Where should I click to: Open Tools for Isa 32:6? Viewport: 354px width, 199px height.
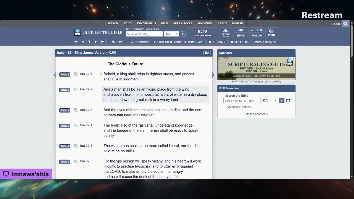coord(65,162)
